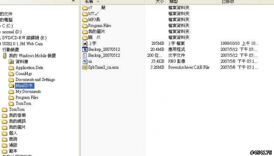Select My Documents label in tree
Image resolution: width=274 pixels, height=156 pixels.
tap(28, 91)
